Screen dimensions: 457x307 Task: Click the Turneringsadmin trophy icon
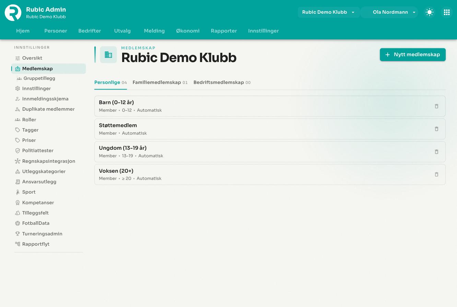click(17, 234)
